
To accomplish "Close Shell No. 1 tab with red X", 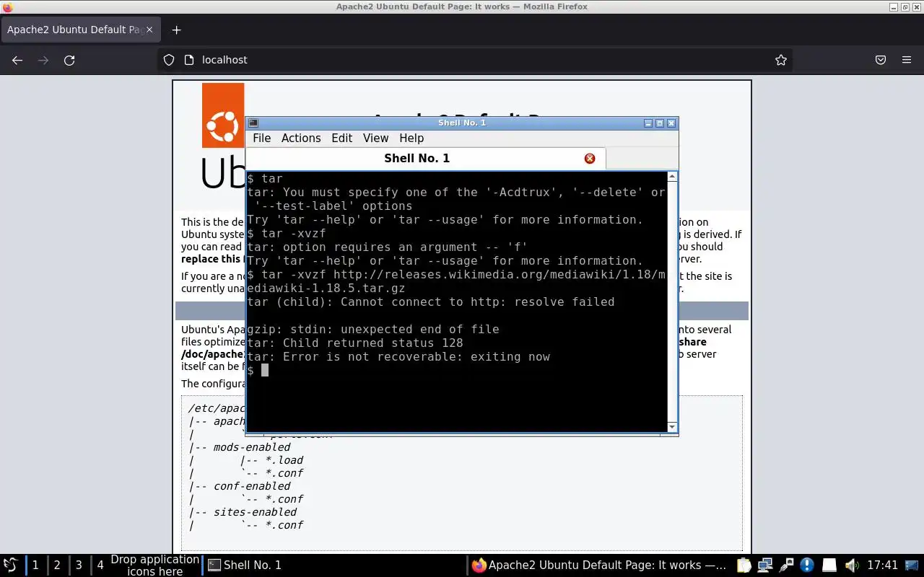I will (x=590, y=159).
